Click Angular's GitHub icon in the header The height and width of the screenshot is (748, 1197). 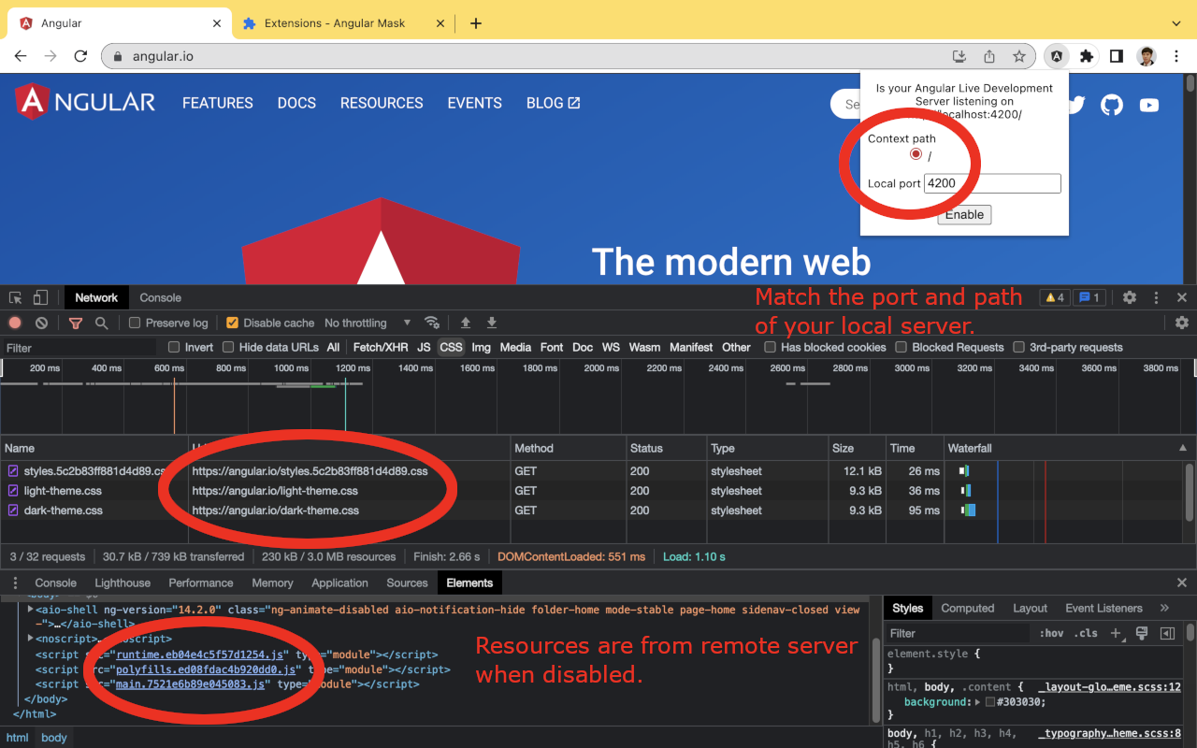click(x=1111, y=105)
